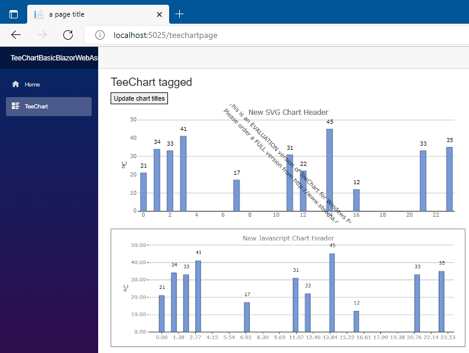Image resolution: width=469 pixels, height=353 pixels.
Task: Click 'New Javascript Chart Header' title
Action: pos(289,238)
